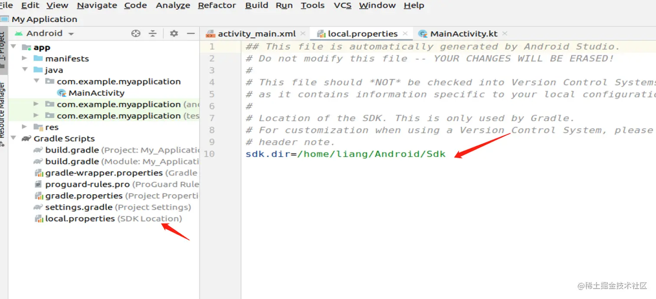Click the settings.gradle file icon

pos(38,207)
